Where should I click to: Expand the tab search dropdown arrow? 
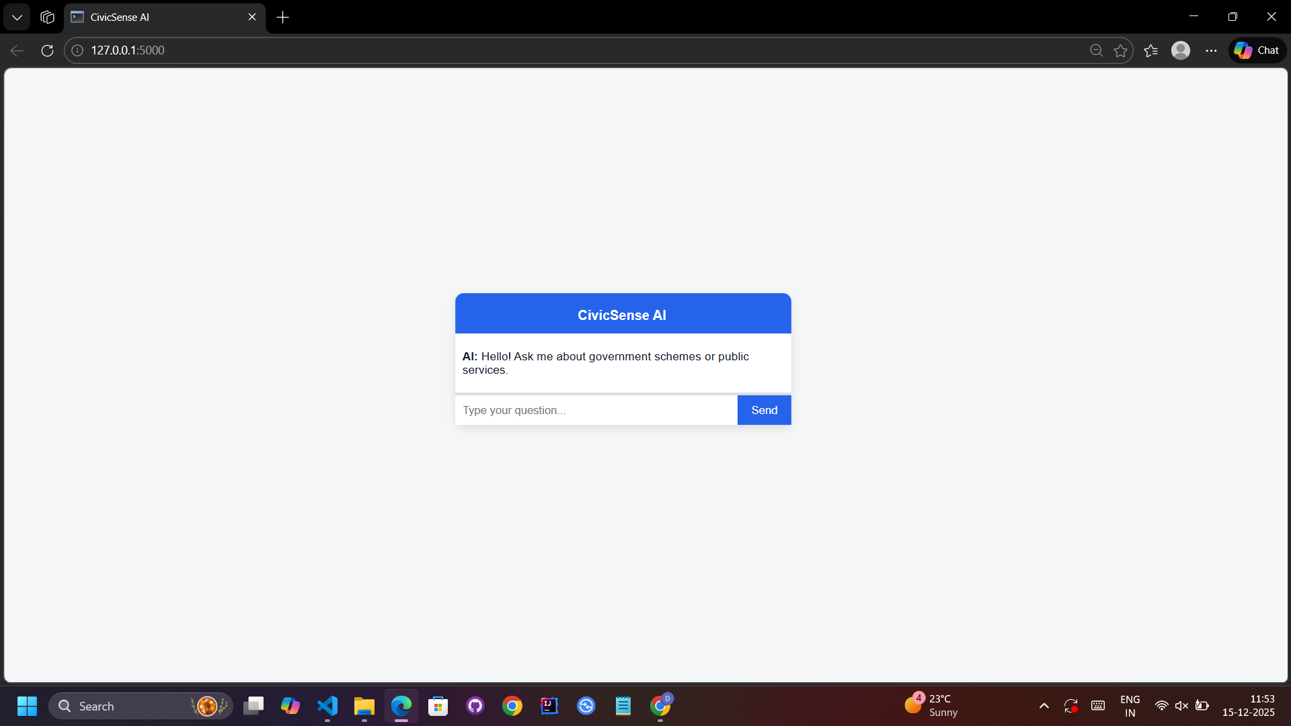tap(17, 17)
